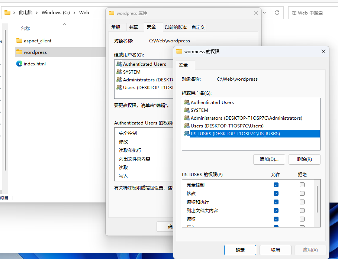The height and width of the screenshot is (259, 338).
Task: Select the aspnet_client folder name
Action: click(38, 41)
